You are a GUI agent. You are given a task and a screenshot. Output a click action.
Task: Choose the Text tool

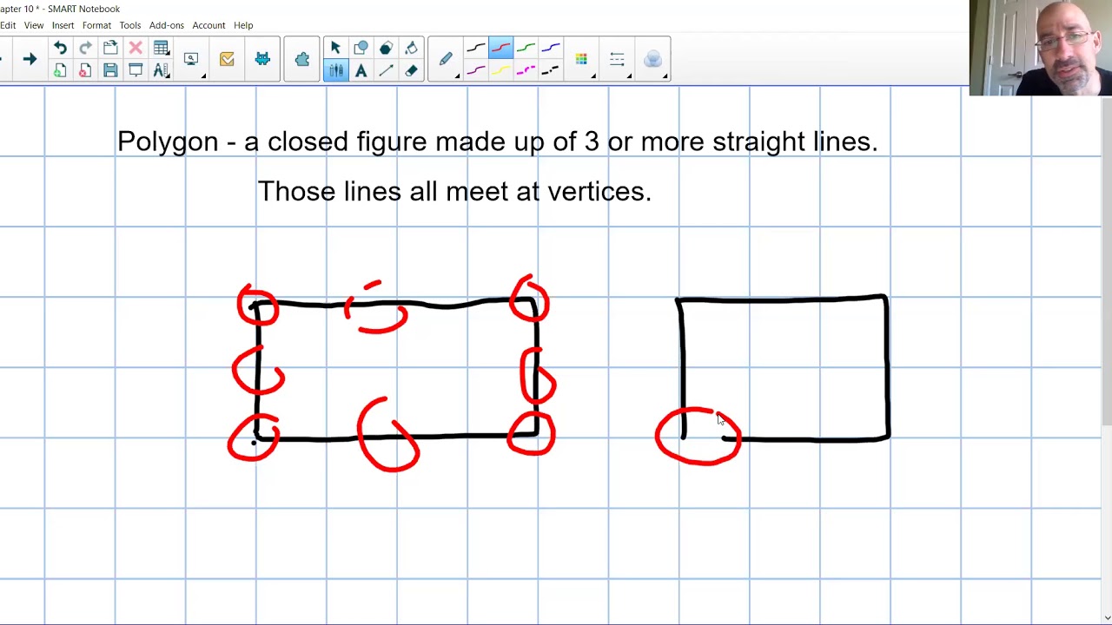[361, 70]
